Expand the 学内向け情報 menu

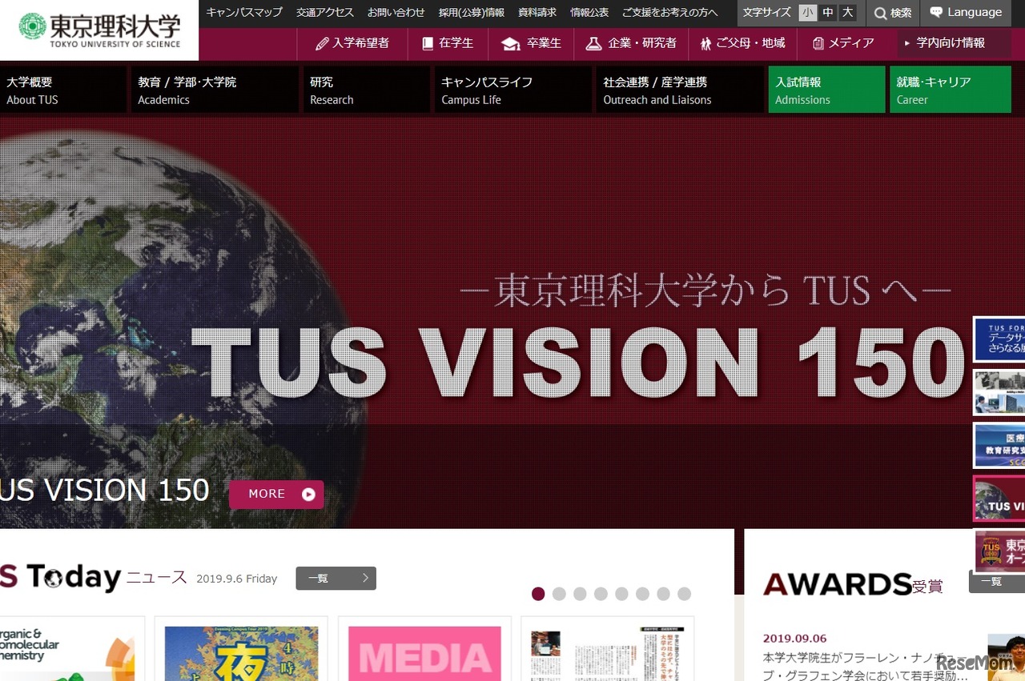click(951, 43)
